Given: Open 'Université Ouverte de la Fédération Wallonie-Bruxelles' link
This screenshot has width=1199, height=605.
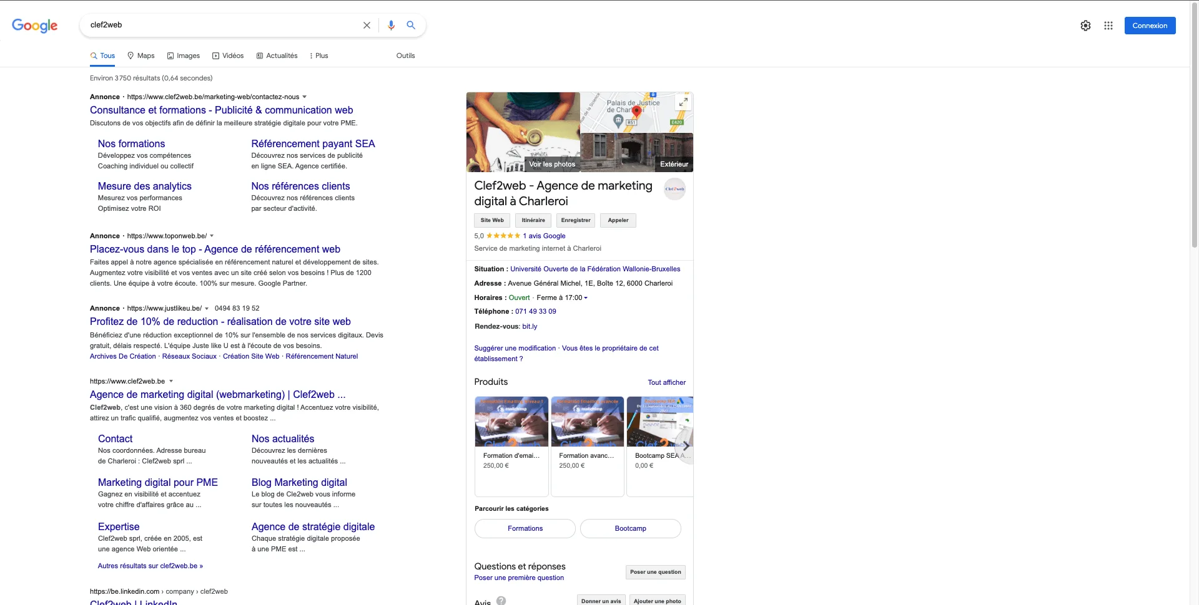Looking at the screenshot, I should 595,269.
